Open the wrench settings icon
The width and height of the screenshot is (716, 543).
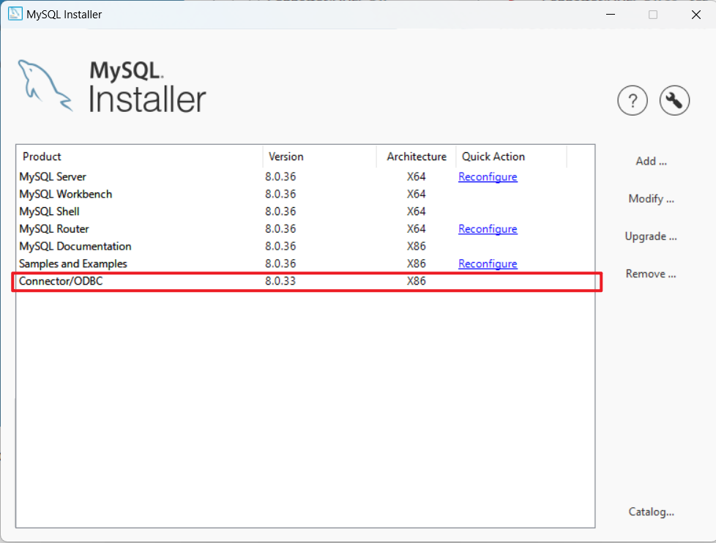click(674, 100)
